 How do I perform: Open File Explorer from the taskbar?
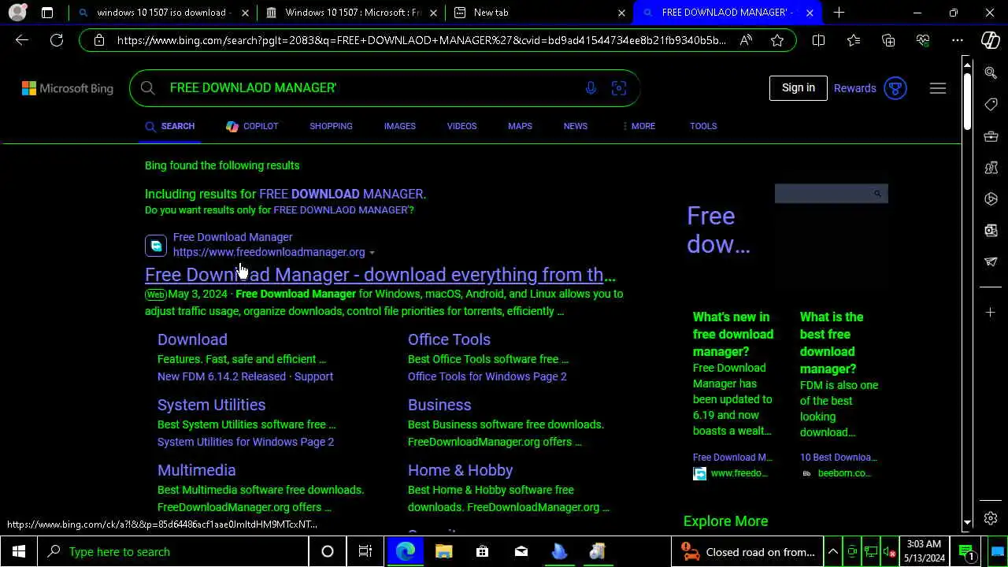click(443, 551)
